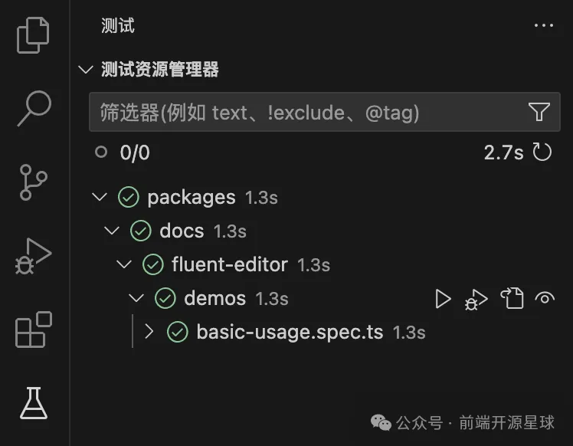Open the Explorer files icon

click(x=33, y=34)
